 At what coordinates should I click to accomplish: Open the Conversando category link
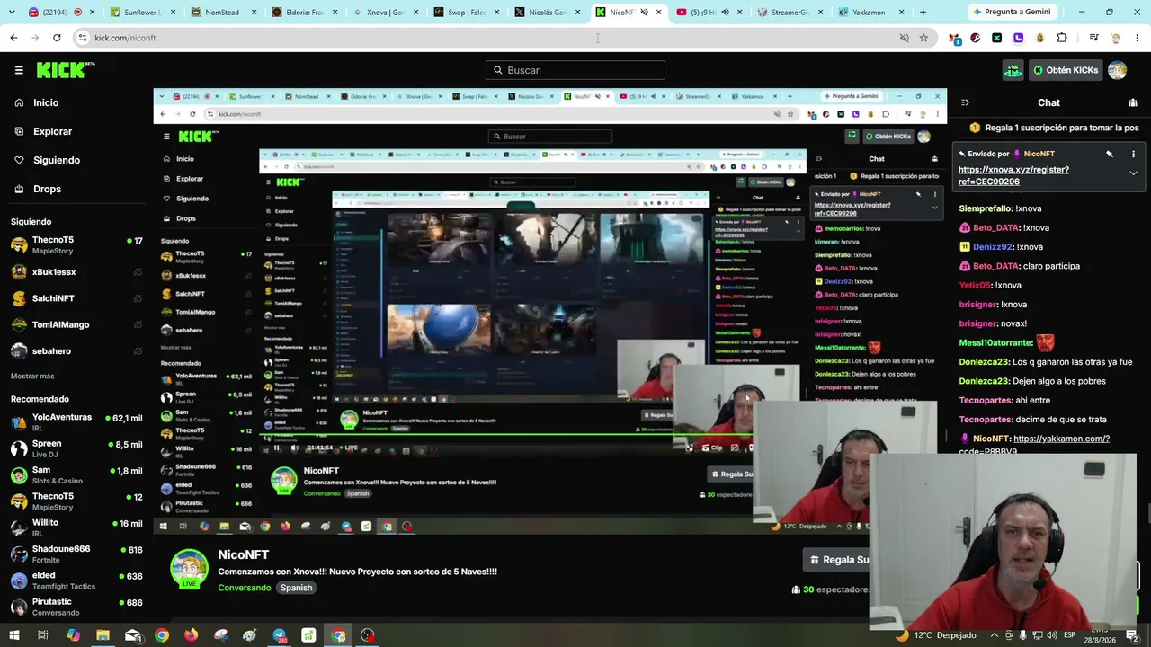(x=244, y=588)
